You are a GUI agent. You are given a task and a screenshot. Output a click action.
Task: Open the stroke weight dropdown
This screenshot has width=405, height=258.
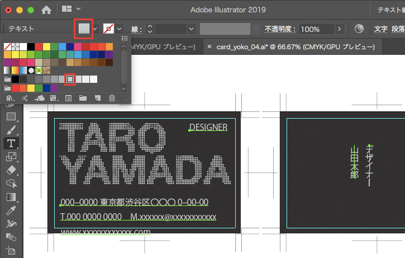pyautogui.click(x=191, y=29)
